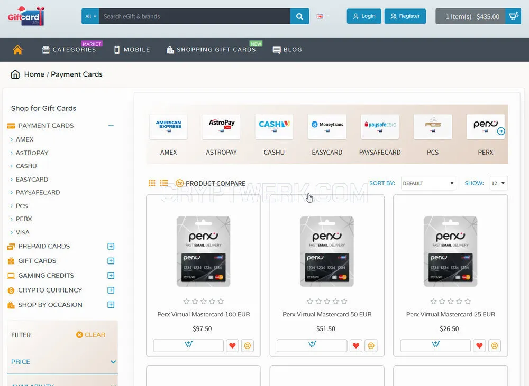529x386 pixels.
Task: Select PCS in sidebar
Action: [x=22, y=206]
